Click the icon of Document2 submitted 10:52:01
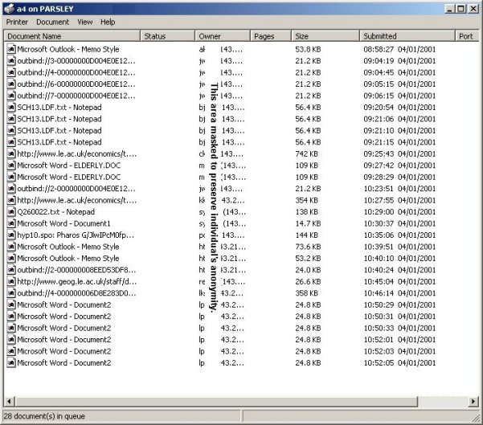 pos(11,340)
